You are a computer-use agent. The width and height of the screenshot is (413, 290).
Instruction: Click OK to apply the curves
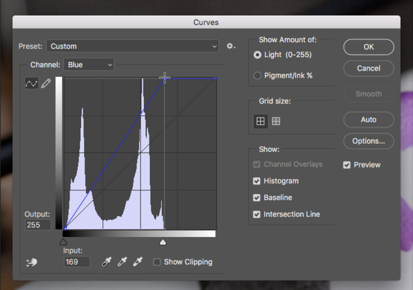pos(368,47)
